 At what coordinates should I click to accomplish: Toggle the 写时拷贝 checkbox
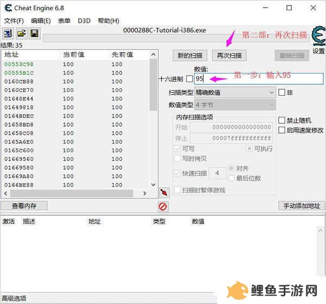pos(177,159)
